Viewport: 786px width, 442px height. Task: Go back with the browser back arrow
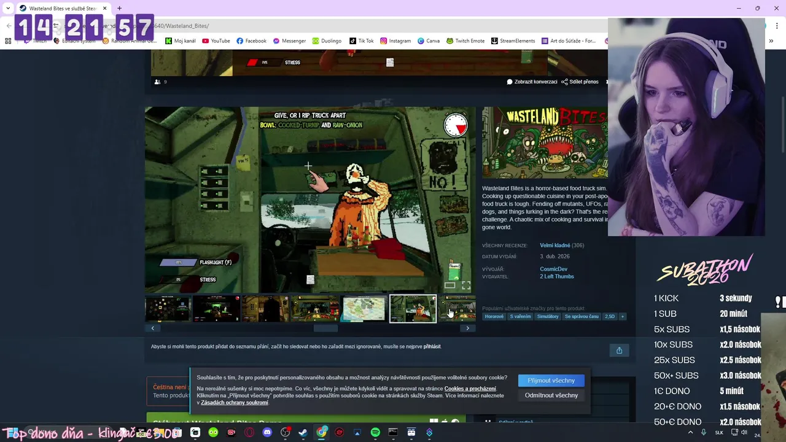[9, 26]
